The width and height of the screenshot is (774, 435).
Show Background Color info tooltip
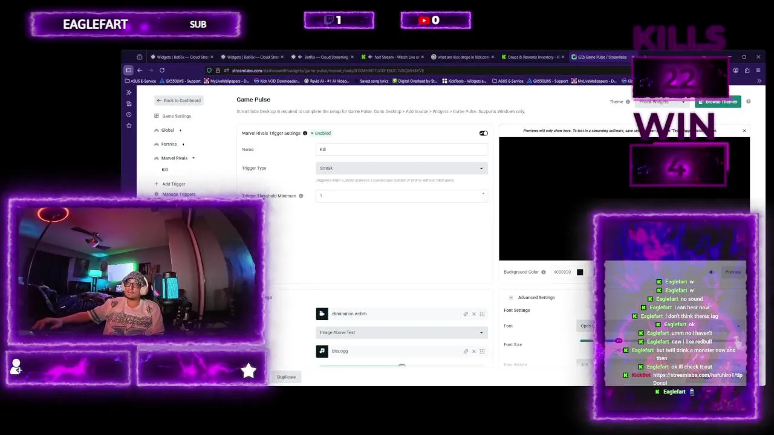pos(543,272)
